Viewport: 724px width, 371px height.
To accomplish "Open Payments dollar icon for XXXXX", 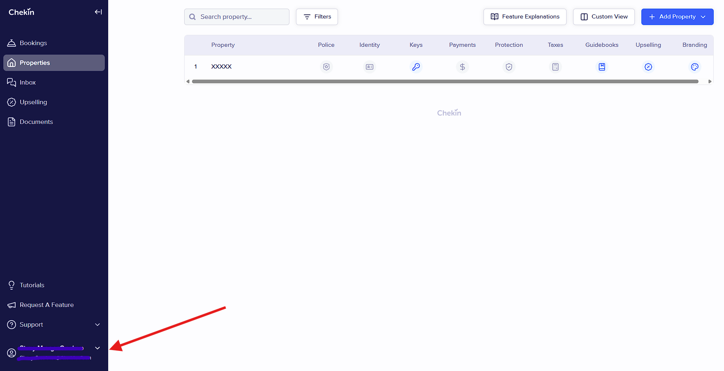I will (x=463, y=67).
